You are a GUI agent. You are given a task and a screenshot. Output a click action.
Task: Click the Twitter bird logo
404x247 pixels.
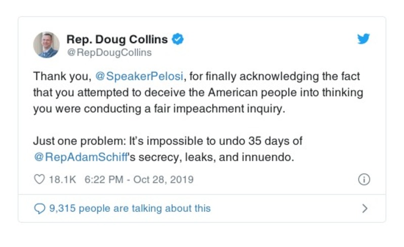click(364, 39)
